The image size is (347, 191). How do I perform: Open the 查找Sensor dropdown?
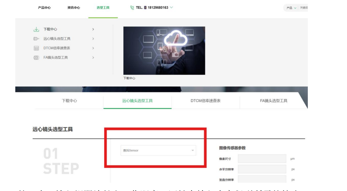[x=158, y=150]
